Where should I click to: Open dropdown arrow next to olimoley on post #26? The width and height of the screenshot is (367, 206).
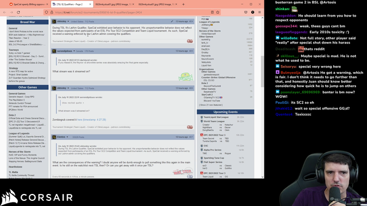pyautogui.click(x=68, y=88)
